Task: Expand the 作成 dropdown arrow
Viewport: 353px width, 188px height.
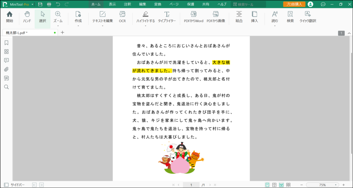Action: [78, 26]
